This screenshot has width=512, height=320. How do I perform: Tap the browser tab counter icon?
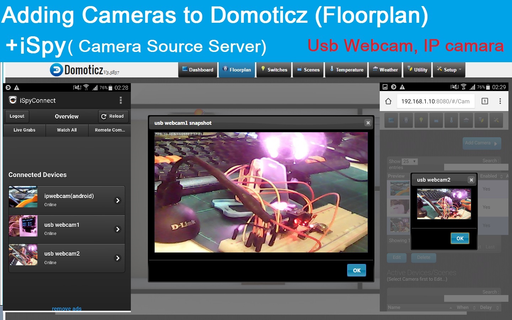coord(484,101)
